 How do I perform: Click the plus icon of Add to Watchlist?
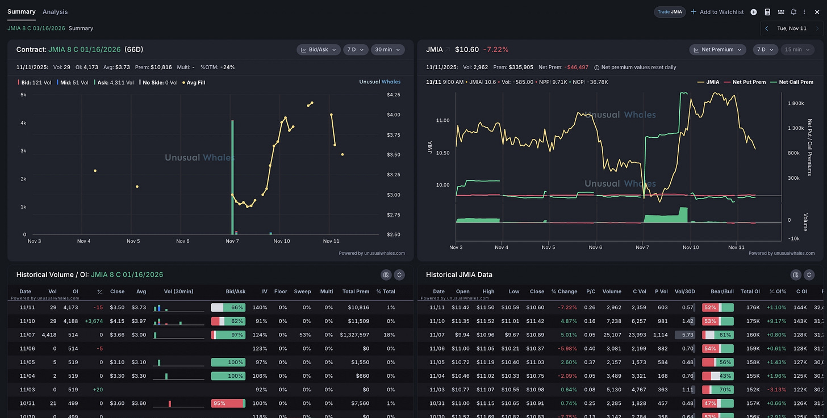(694, 12)
